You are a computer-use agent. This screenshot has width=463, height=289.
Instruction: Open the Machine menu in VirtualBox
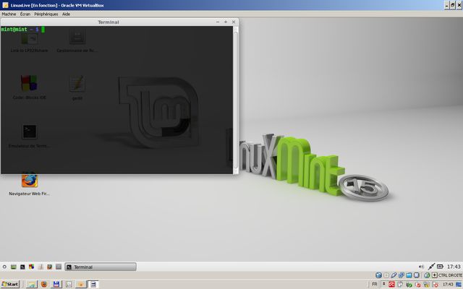click(9, 14)
